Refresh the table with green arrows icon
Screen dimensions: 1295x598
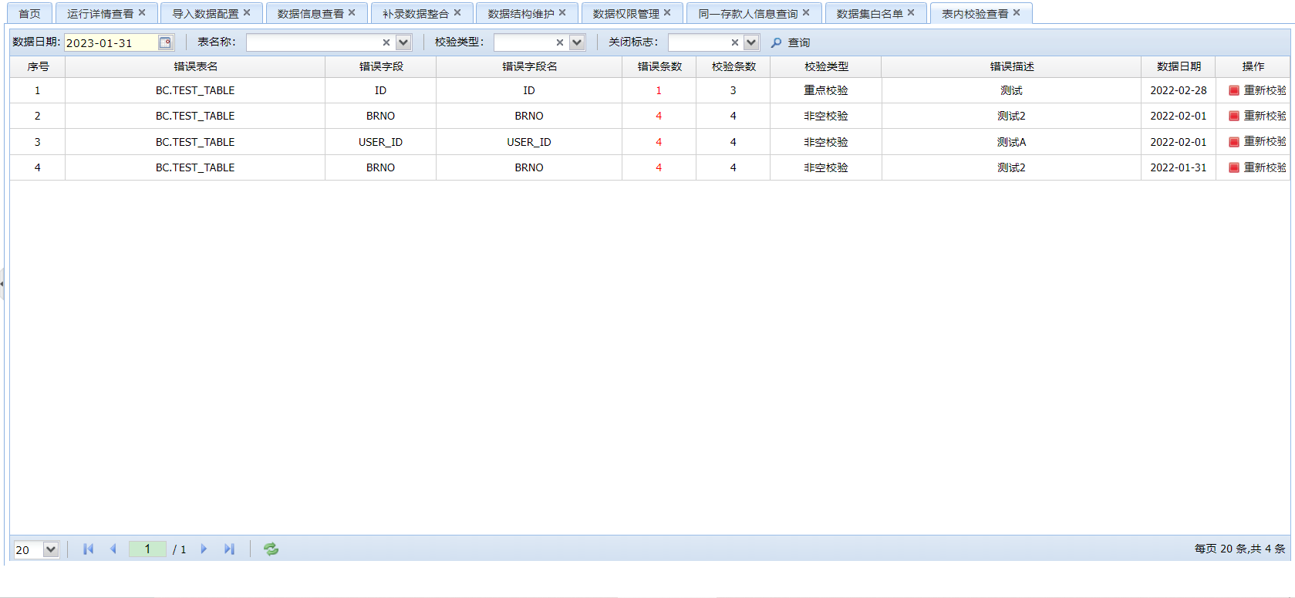coord(271,549)
